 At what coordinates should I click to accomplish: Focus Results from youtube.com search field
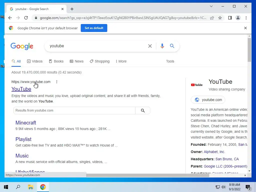coord(74,110)
